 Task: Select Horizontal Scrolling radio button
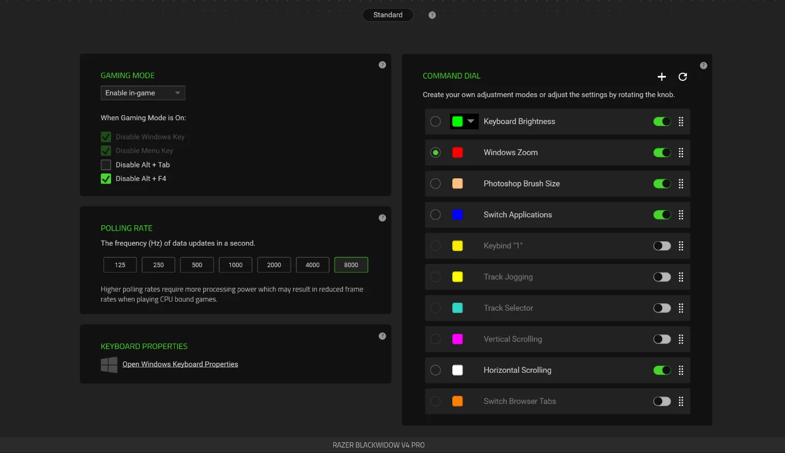(x=436, y=370)
